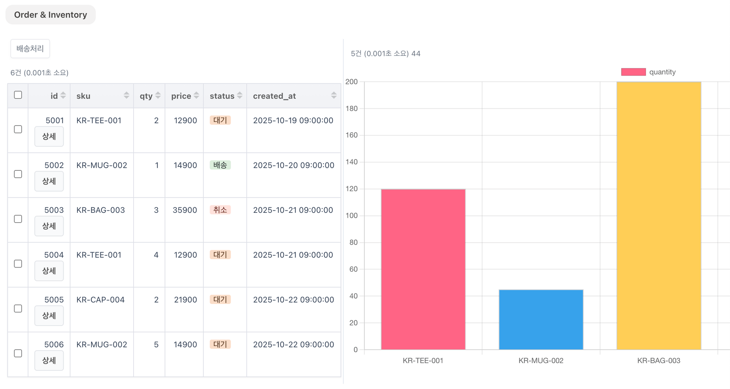
Task: Click the 배송처리 button
Action: (x=30, y=49)
